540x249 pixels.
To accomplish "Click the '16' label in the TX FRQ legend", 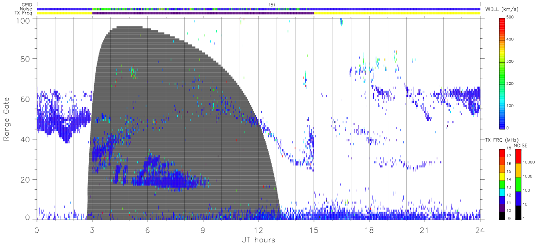I will pos(509,164).
